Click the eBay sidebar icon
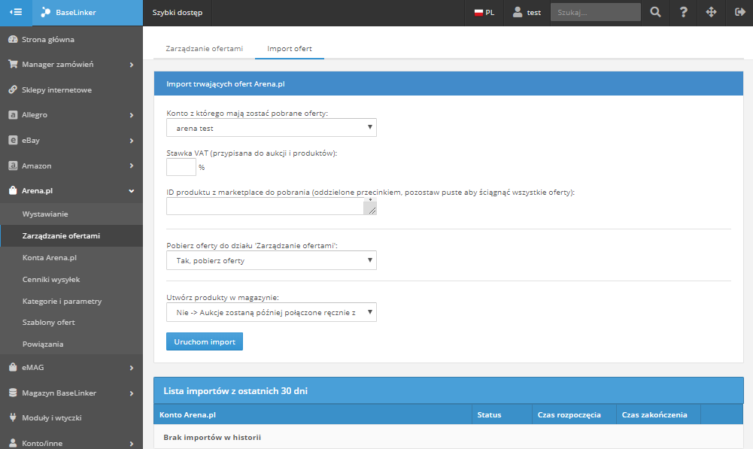The height and width of the screenshot is (449, 753). (x=13, y=140)
